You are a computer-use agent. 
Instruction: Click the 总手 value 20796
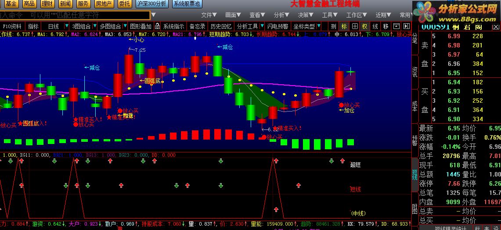[451, 156]
